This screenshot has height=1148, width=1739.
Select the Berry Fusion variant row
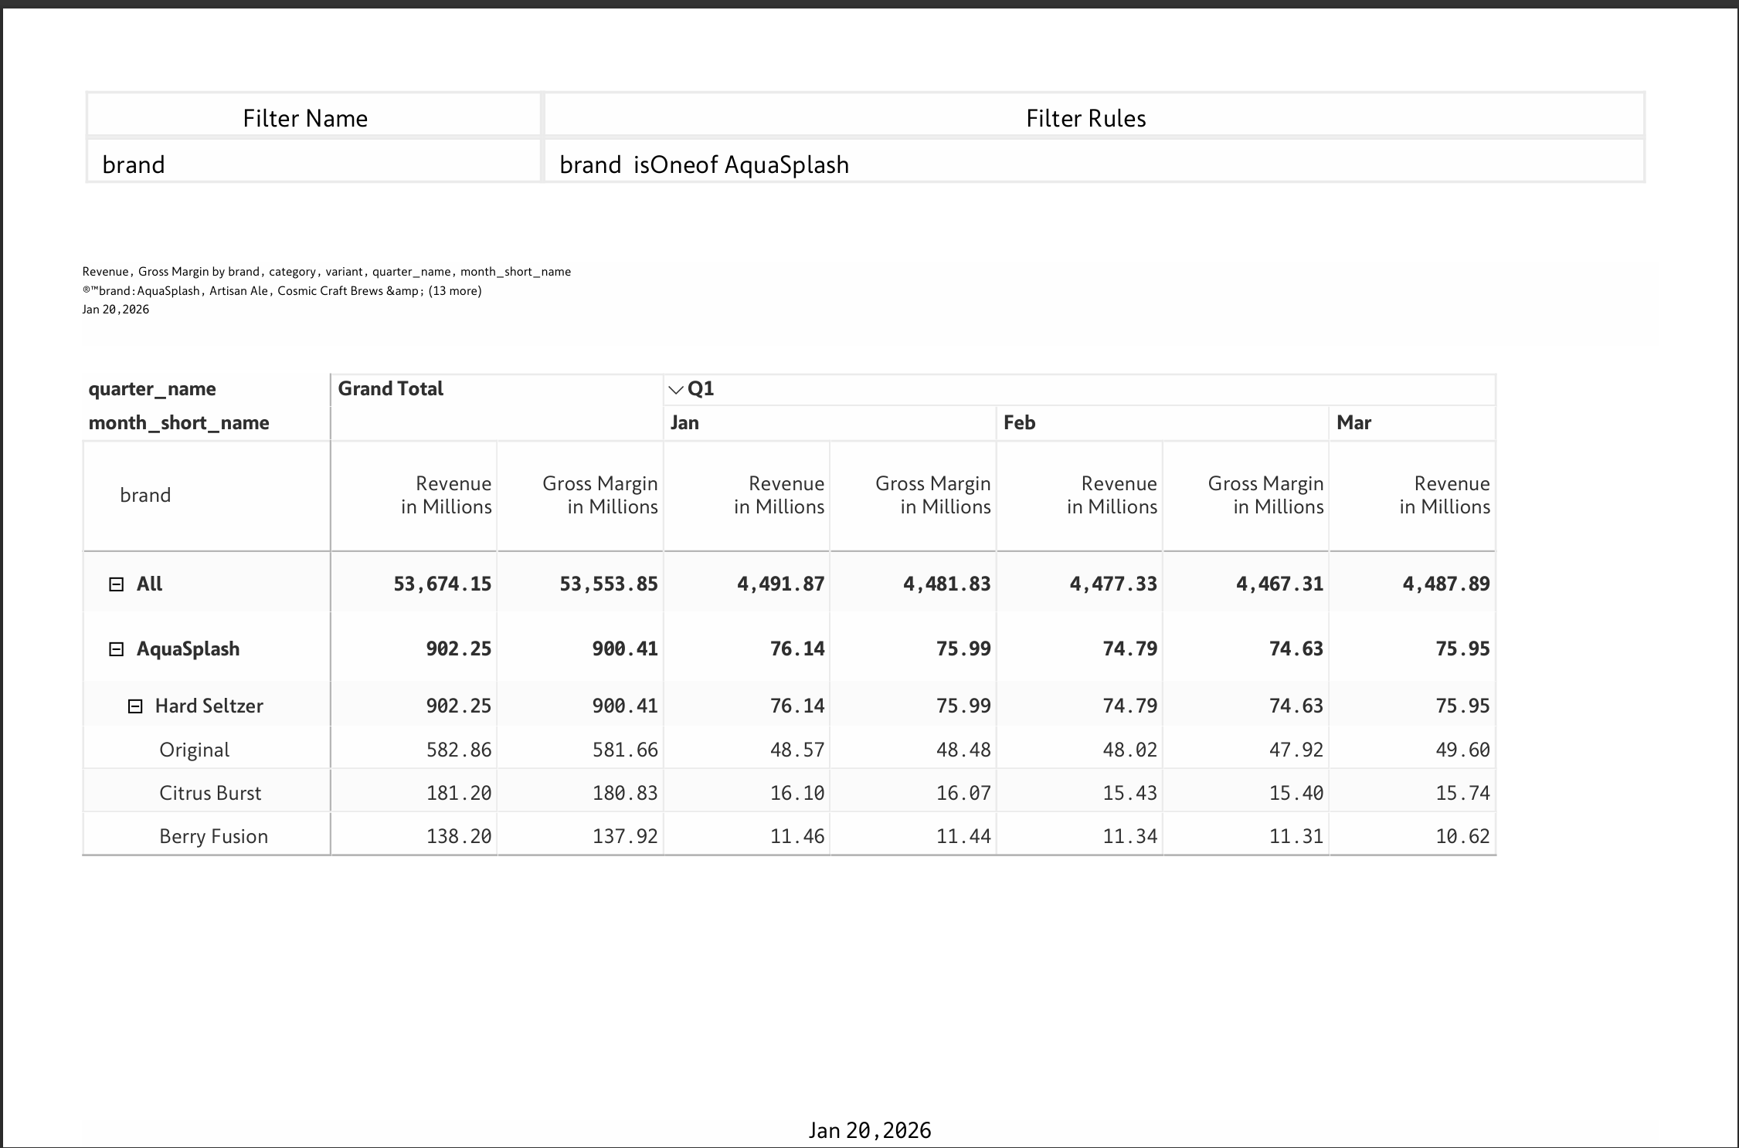click(789, 835)
